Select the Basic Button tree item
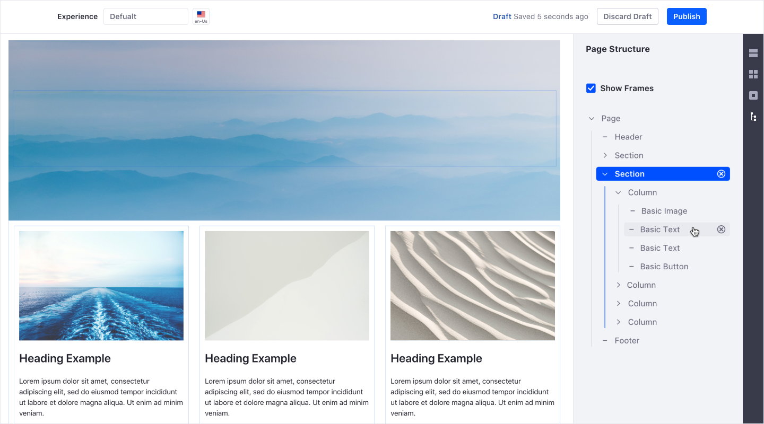The height and width of the screenshot is (424, 764). point(664,267)
